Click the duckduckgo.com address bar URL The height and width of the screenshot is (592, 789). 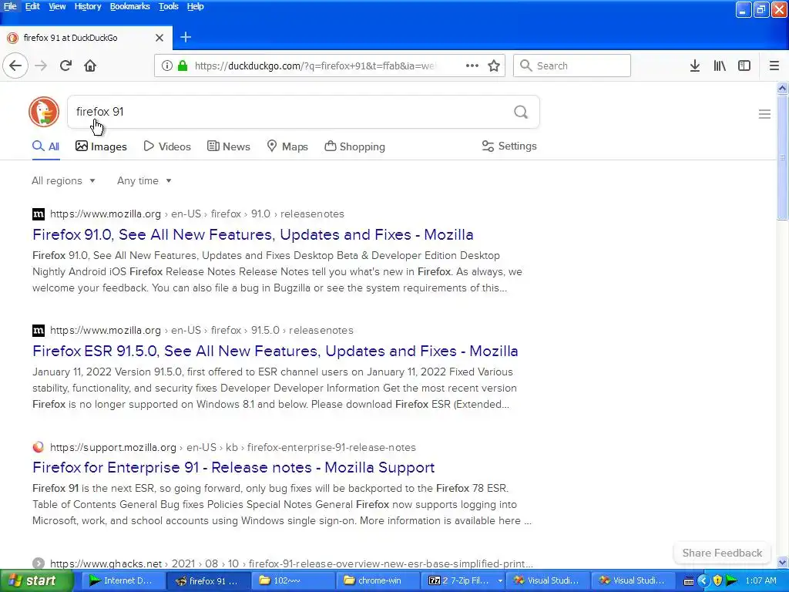pyautogui.click(x=314, y=66)
